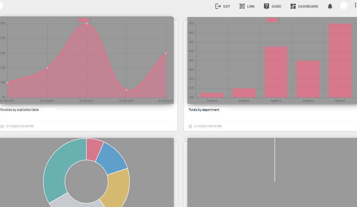Viewport: 357px width, 207px height.
Task: Click the 'Sector E' axis label
Action: 340,101
